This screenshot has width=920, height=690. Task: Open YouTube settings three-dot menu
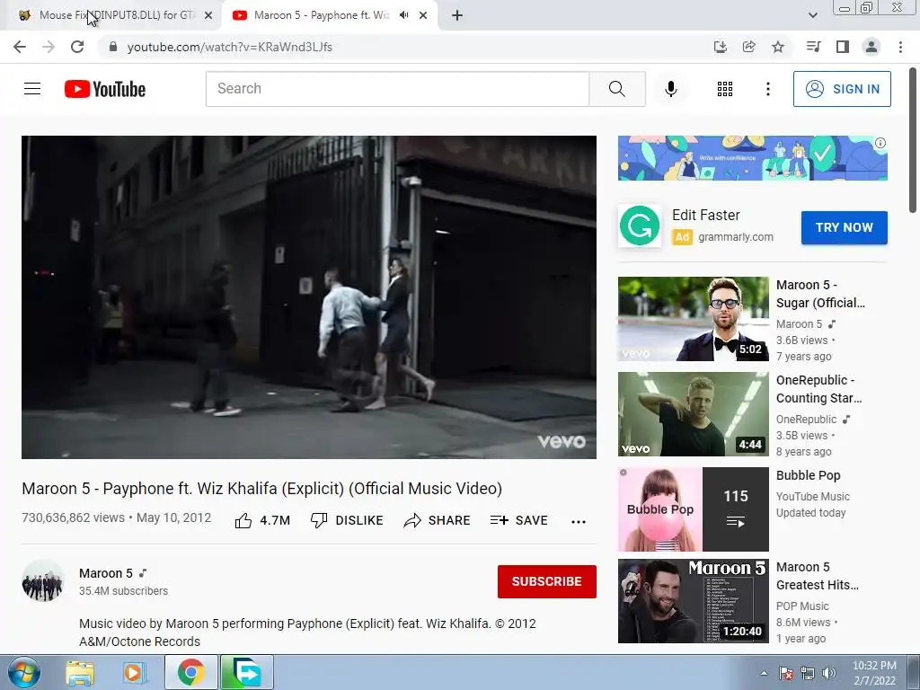(x=768, y=89)
